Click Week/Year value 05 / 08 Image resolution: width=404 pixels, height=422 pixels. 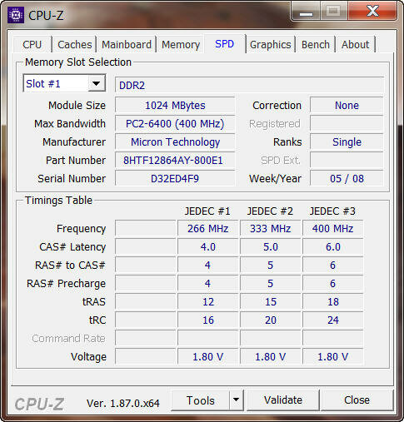(x=347, y=179)
